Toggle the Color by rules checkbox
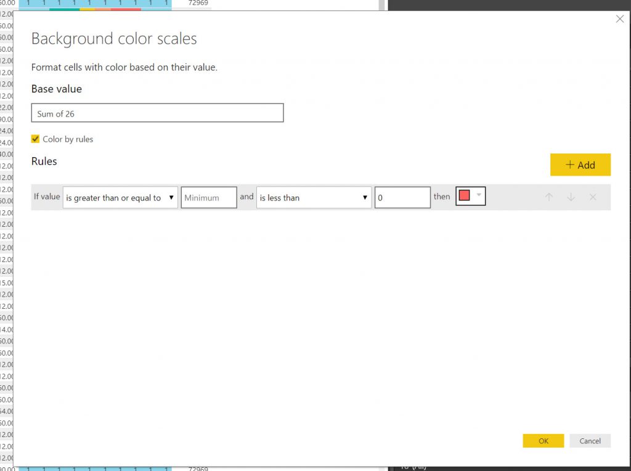631x471 pixels. coord(36,139)
